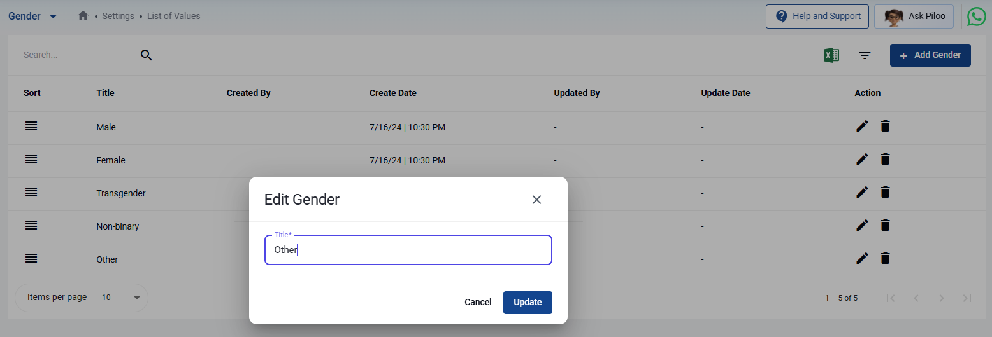The width and height of the screenshot is (992, 337).
Task: Delete the Female row with trash icon
Action: click(x=885, y=160)
